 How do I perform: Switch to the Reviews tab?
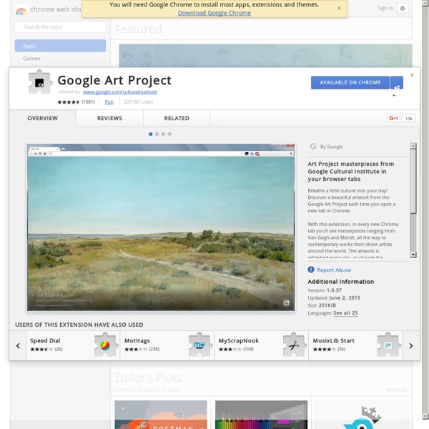(109, 118)
